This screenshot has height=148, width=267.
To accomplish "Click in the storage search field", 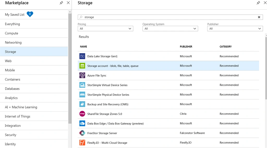I will (170, 17).
